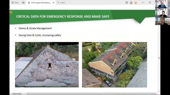Click the damaged slate roof image
170x95 pixels.
click(47, 65)
